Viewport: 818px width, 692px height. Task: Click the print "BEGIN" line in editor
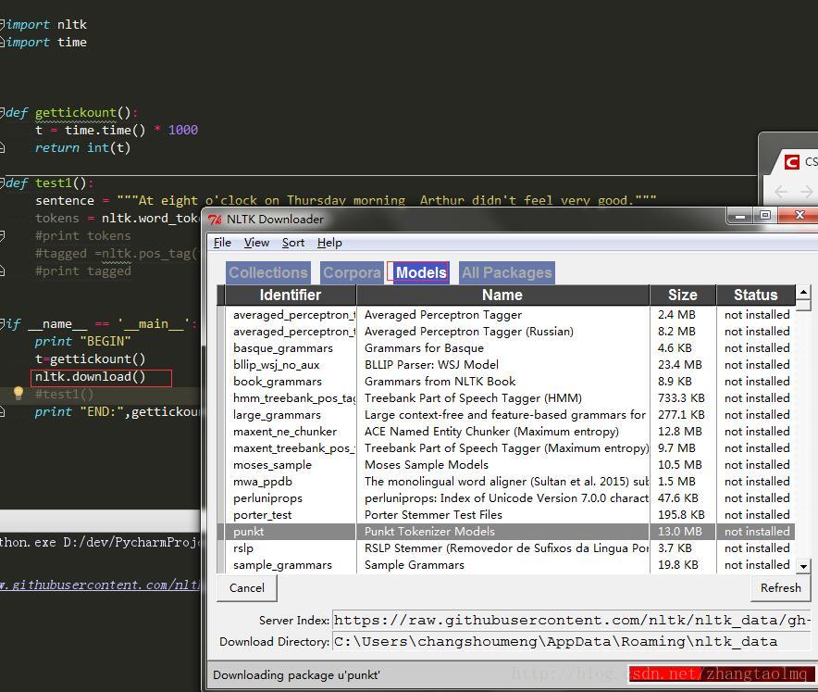coord(82,342)
